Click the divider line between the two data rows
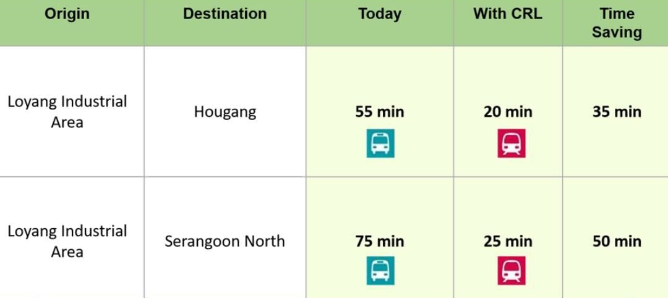This screenshot has height=298, width=668. 334,177
